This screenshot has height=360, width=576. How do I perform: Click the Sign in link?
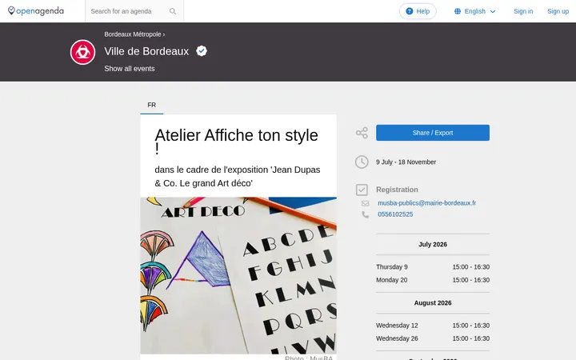(523, 11)
